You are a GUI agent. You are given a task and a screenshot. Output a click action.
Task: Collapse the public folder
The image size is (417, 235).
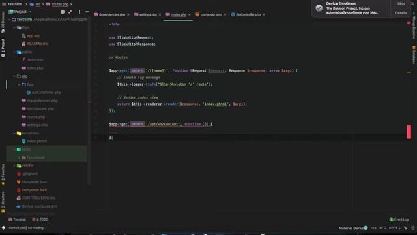coord(14,52)
